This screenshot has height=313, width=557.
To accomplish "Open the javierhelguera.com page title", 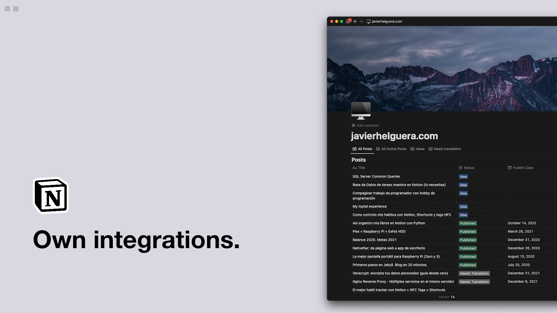I will [x=395, y=136].
